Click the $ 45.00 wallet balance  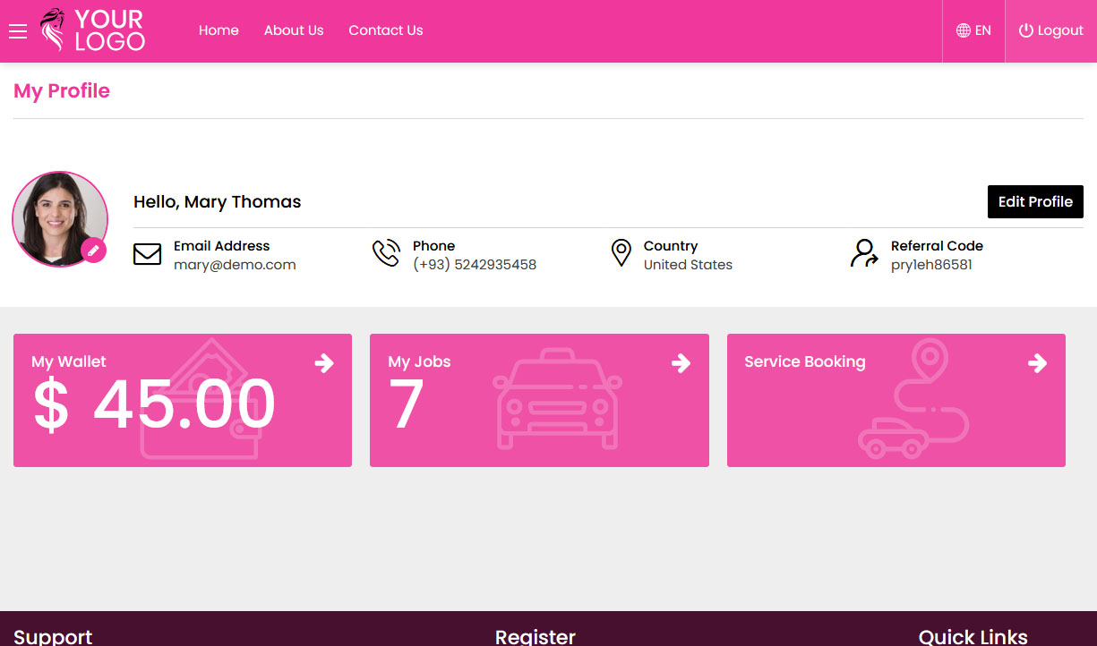click(154, 404)
